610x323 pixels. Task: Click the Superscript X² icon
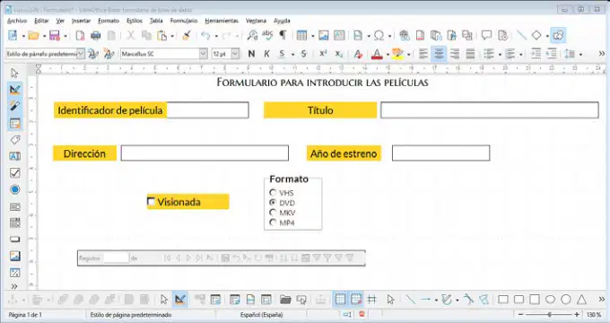pyautogui.click(x=323, y=54)
